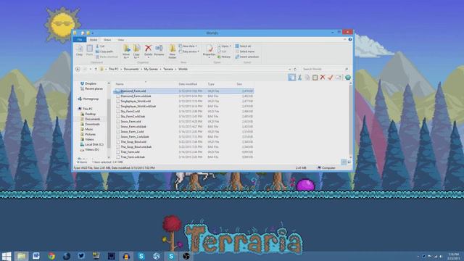Sort by the Date modified column

pos(188,84)
